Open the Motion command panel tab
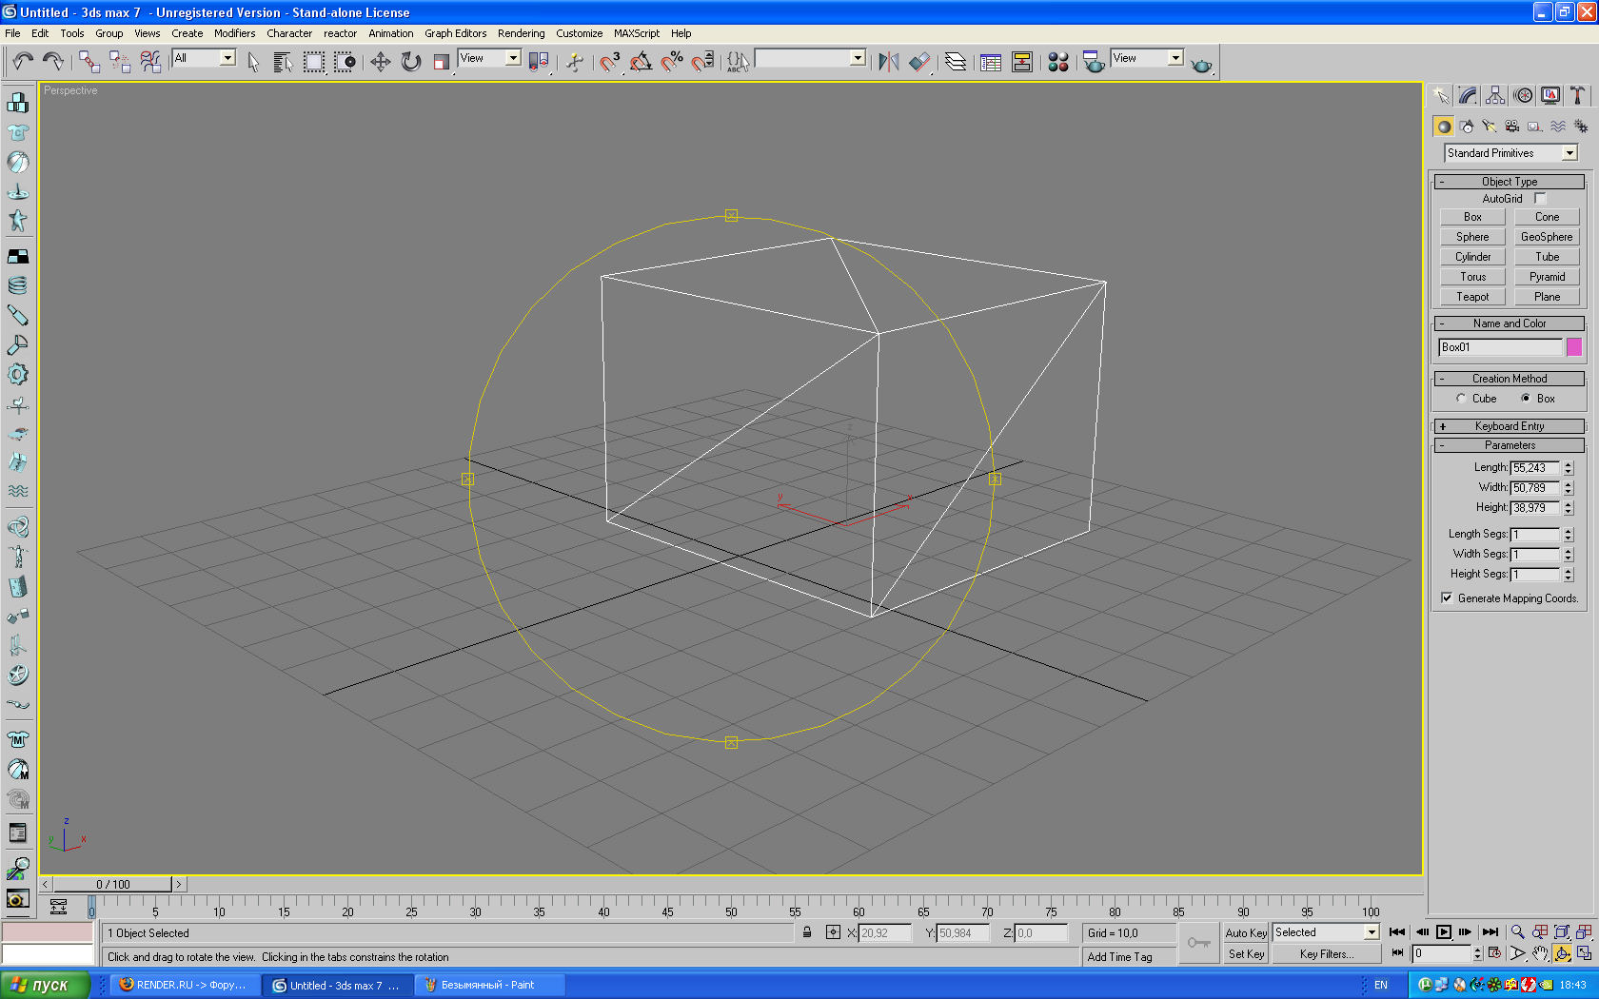The image size is (1599, 999). [1524, 95]
